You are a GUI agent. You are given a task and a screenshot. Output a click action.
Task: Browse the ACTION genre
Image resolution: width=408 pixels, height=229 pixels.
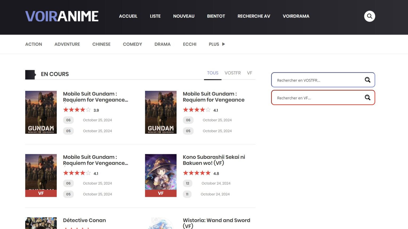(33, 44)
